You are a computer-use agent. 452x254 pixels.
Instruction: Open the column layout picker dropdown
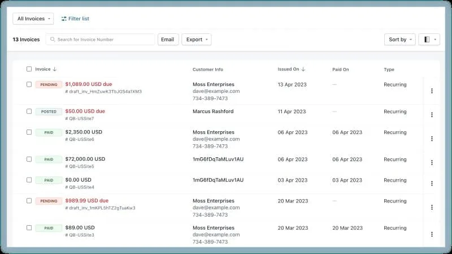tap(429, 40)
